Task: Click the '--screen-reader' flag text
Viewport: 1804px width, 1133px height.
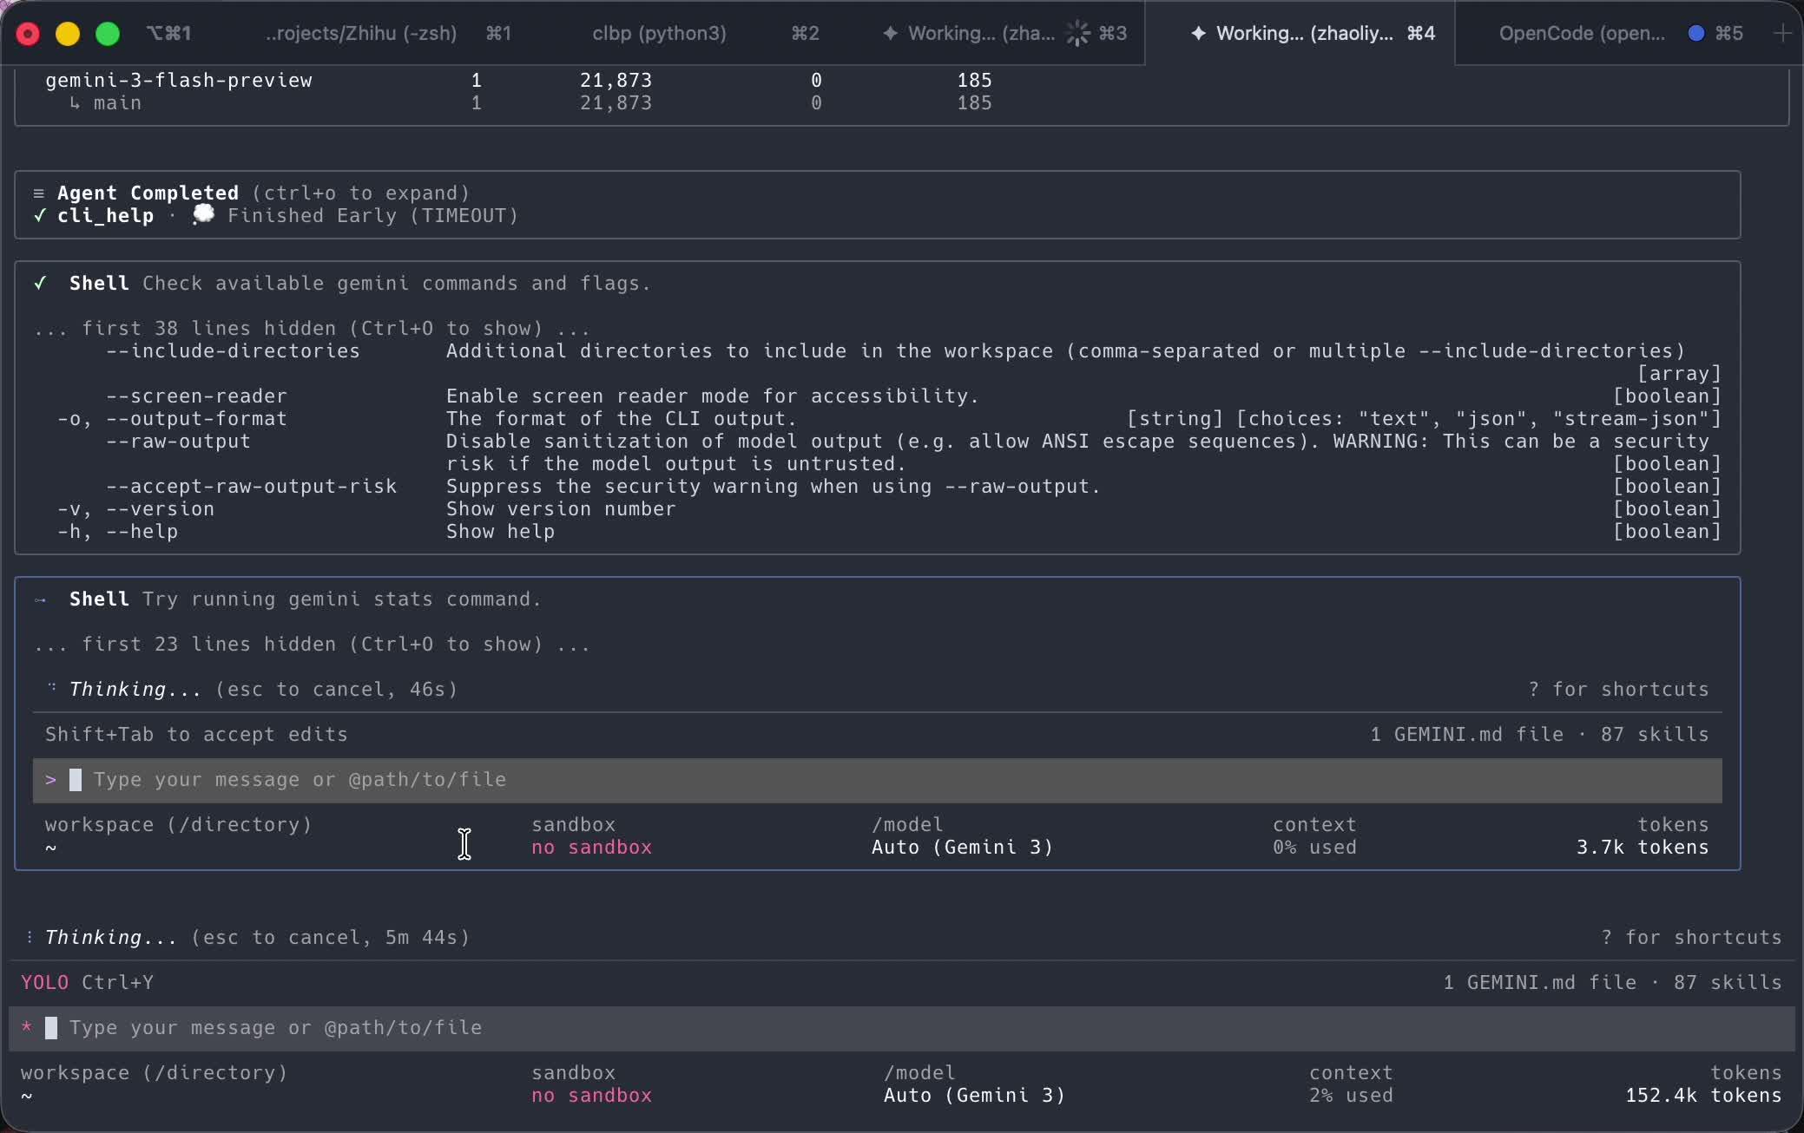Action: click(196, 396)
